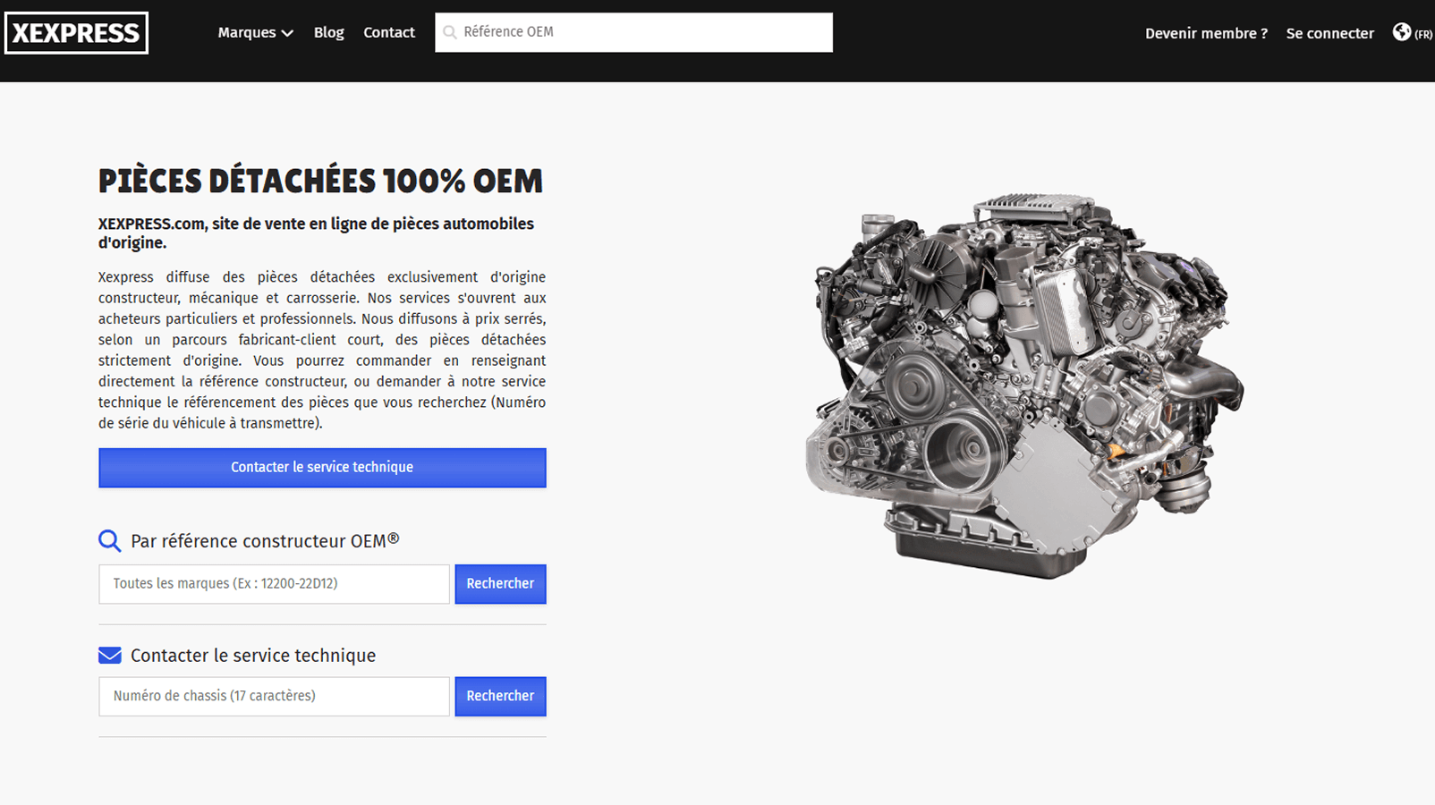Click the Numéro de chassis input field
Viewport: 1435px width, 805px height.
[274, 697]
